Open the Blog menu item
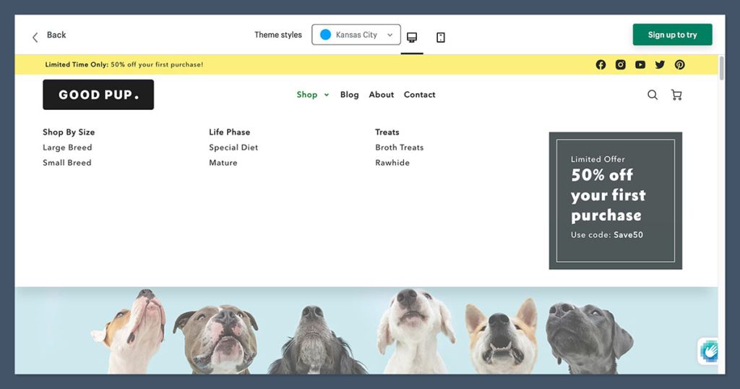 pyautogui.click(x=349, y=95)
